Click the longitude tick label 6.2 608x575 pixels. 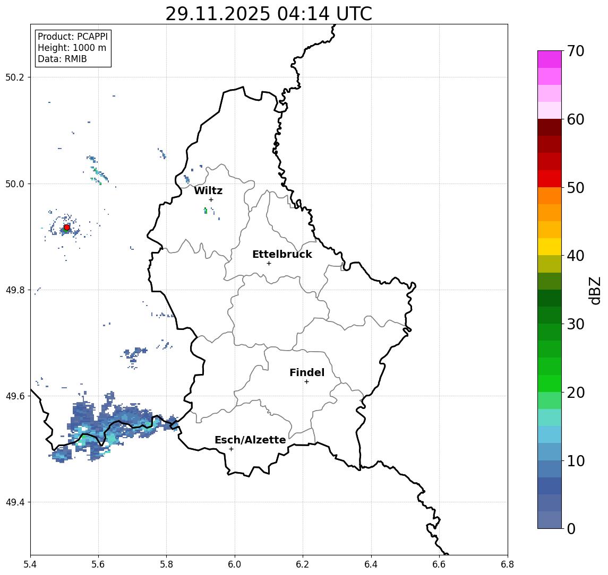coord(303,564)
